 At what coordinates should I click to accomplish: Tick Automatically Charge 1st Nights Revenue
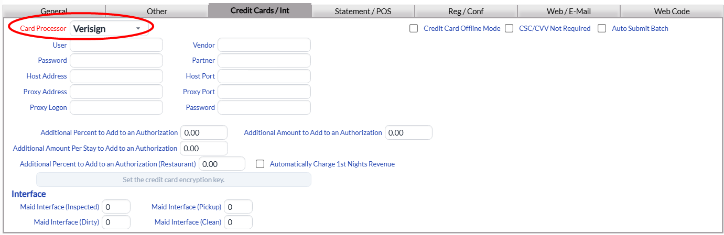(x=260, y=164)
